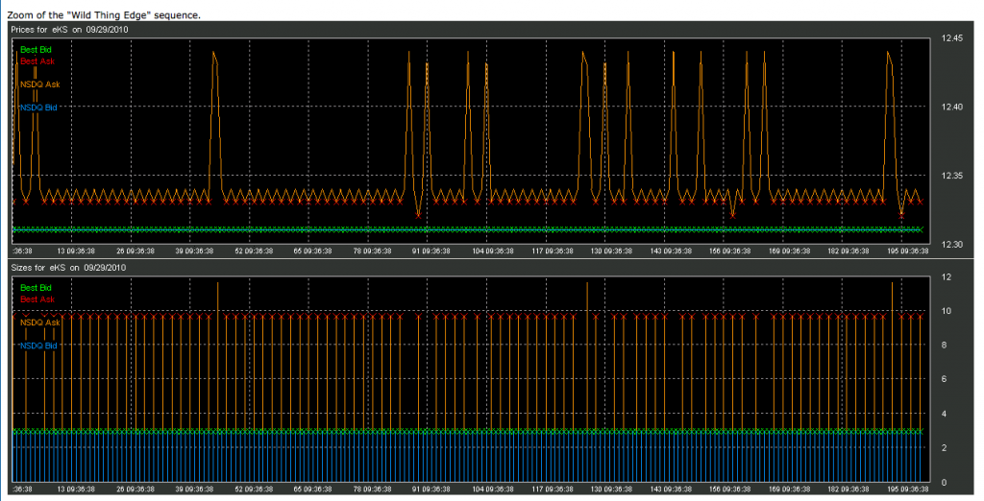984x501 pixels.
Task: Select the 'Sizes for eKS on 09/29/2010' chart title
Action: (x=69, y=268)
